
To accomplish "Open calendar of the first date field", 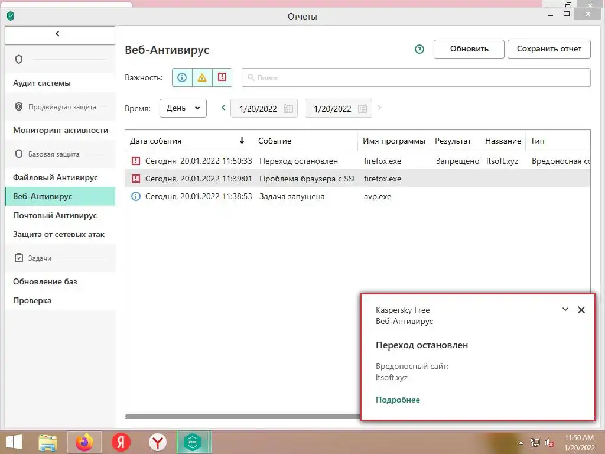I will tap(288, 109).
